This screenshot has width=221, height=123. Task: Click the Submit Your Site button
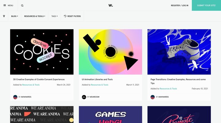coord(206,5)
